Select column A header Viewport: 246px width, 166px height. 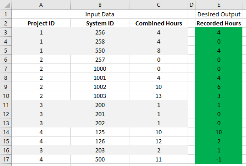41,5
